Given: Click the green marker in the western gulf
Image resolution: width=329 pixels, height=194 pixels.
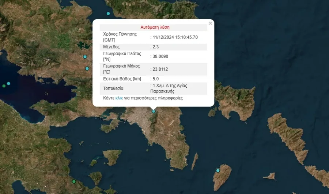Looking at the screenshot, I should tap(4, 86).
